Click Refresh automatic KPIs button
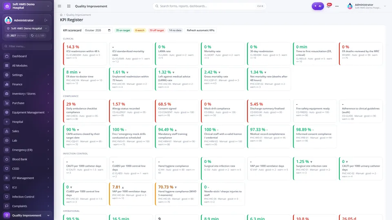Image resolution: width=392 pixels, height=220 pixels. (x=200, y=30)
